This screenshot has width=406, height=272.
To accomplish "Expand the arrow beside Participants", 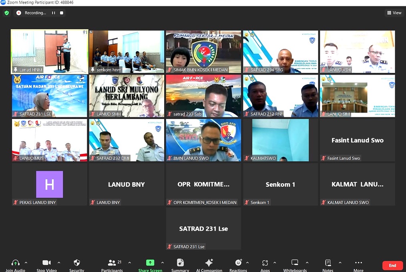I will coord(129,263).
